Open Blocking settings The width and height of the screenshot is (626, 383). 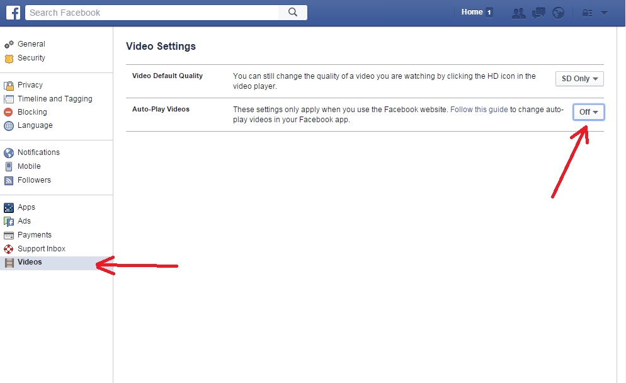click(x=32, y=112)
